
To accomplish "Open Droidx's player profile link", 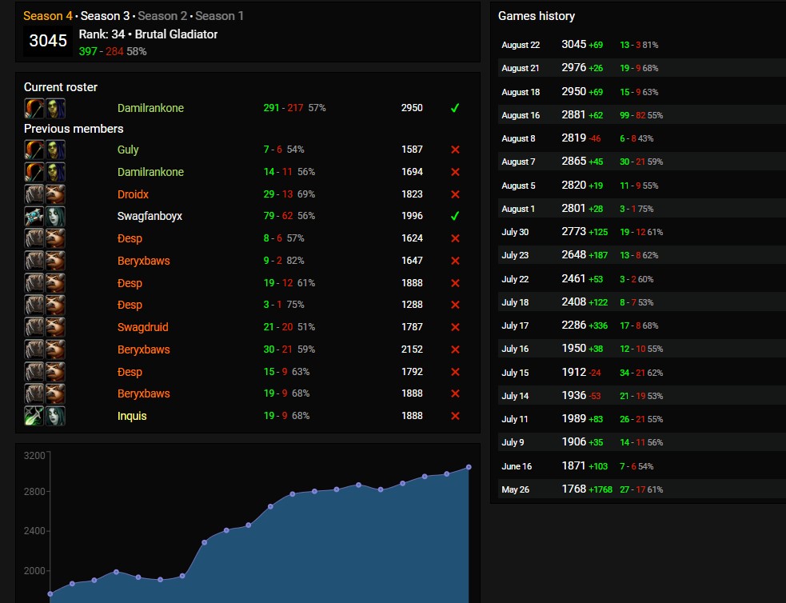I will 133,194.
